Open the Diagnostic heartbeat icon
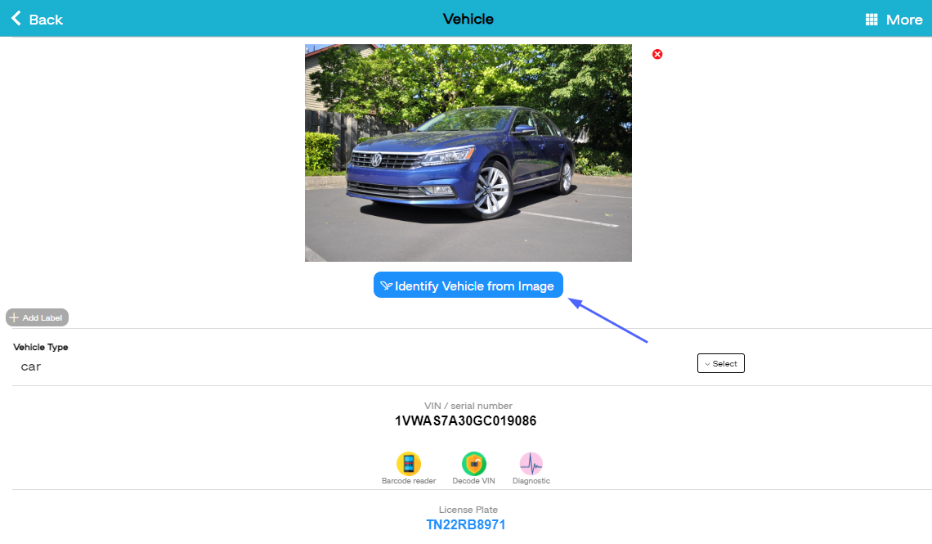Viewport: 932px width, 544px height. [x=531, y=464]
